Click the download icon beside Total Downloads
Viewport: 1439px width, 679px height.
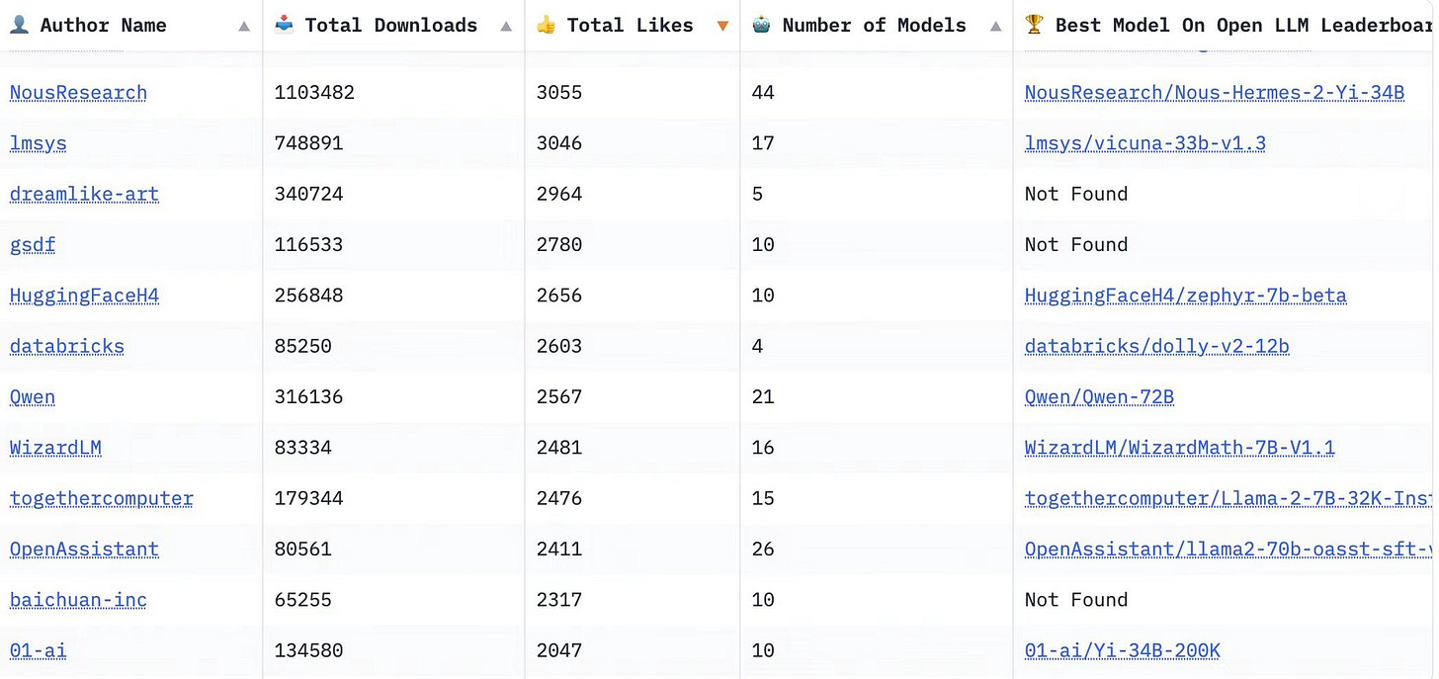[283, 25]
